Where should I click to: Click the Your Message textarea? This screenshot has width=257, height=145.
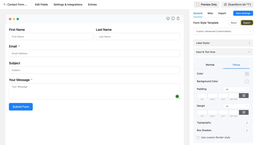[x=95, y=91]
